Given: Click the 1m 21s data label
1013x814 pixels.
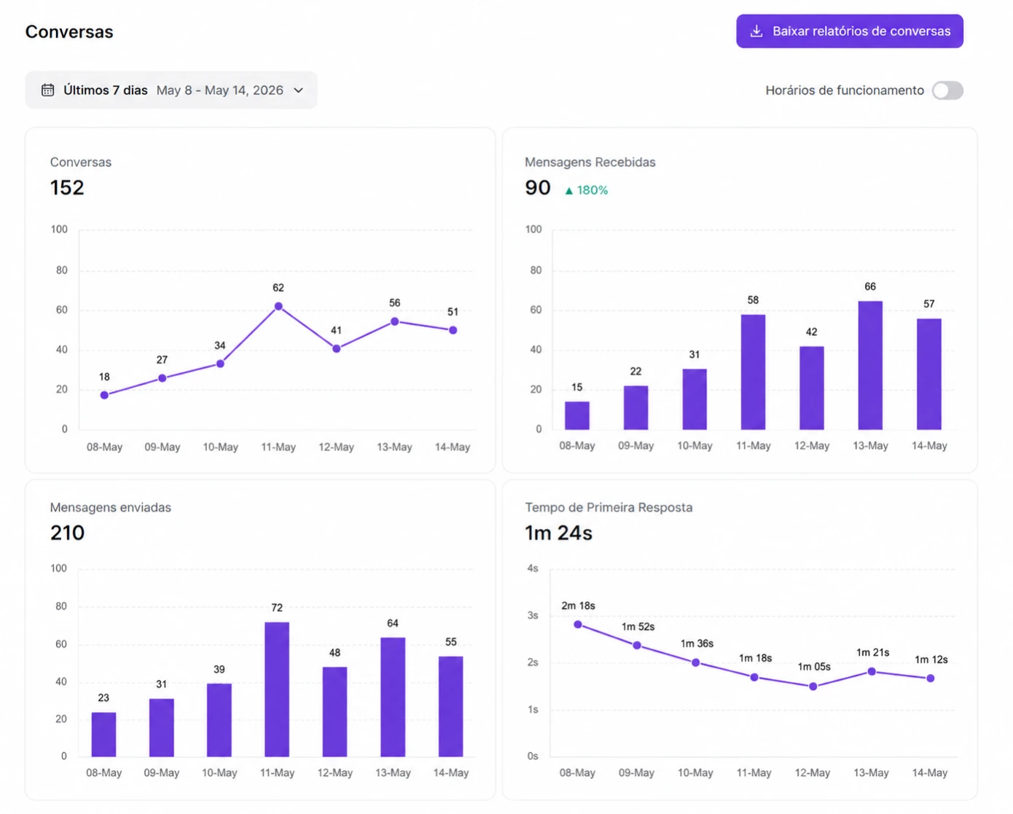Looking at the screenshot, I should 872,652.
